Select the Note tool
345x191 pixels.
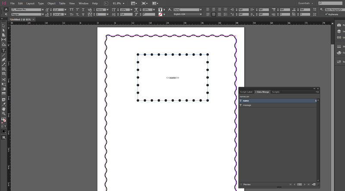pos(3,100)
